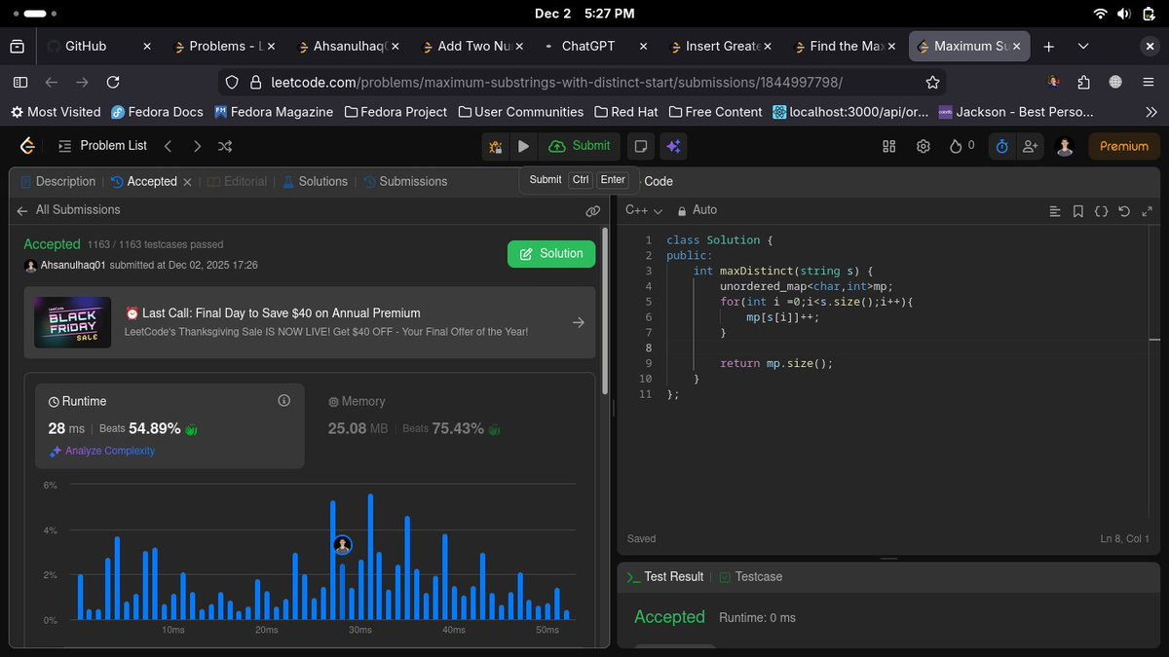Pick a random problem with the shuffle icon

pos(225,146)
